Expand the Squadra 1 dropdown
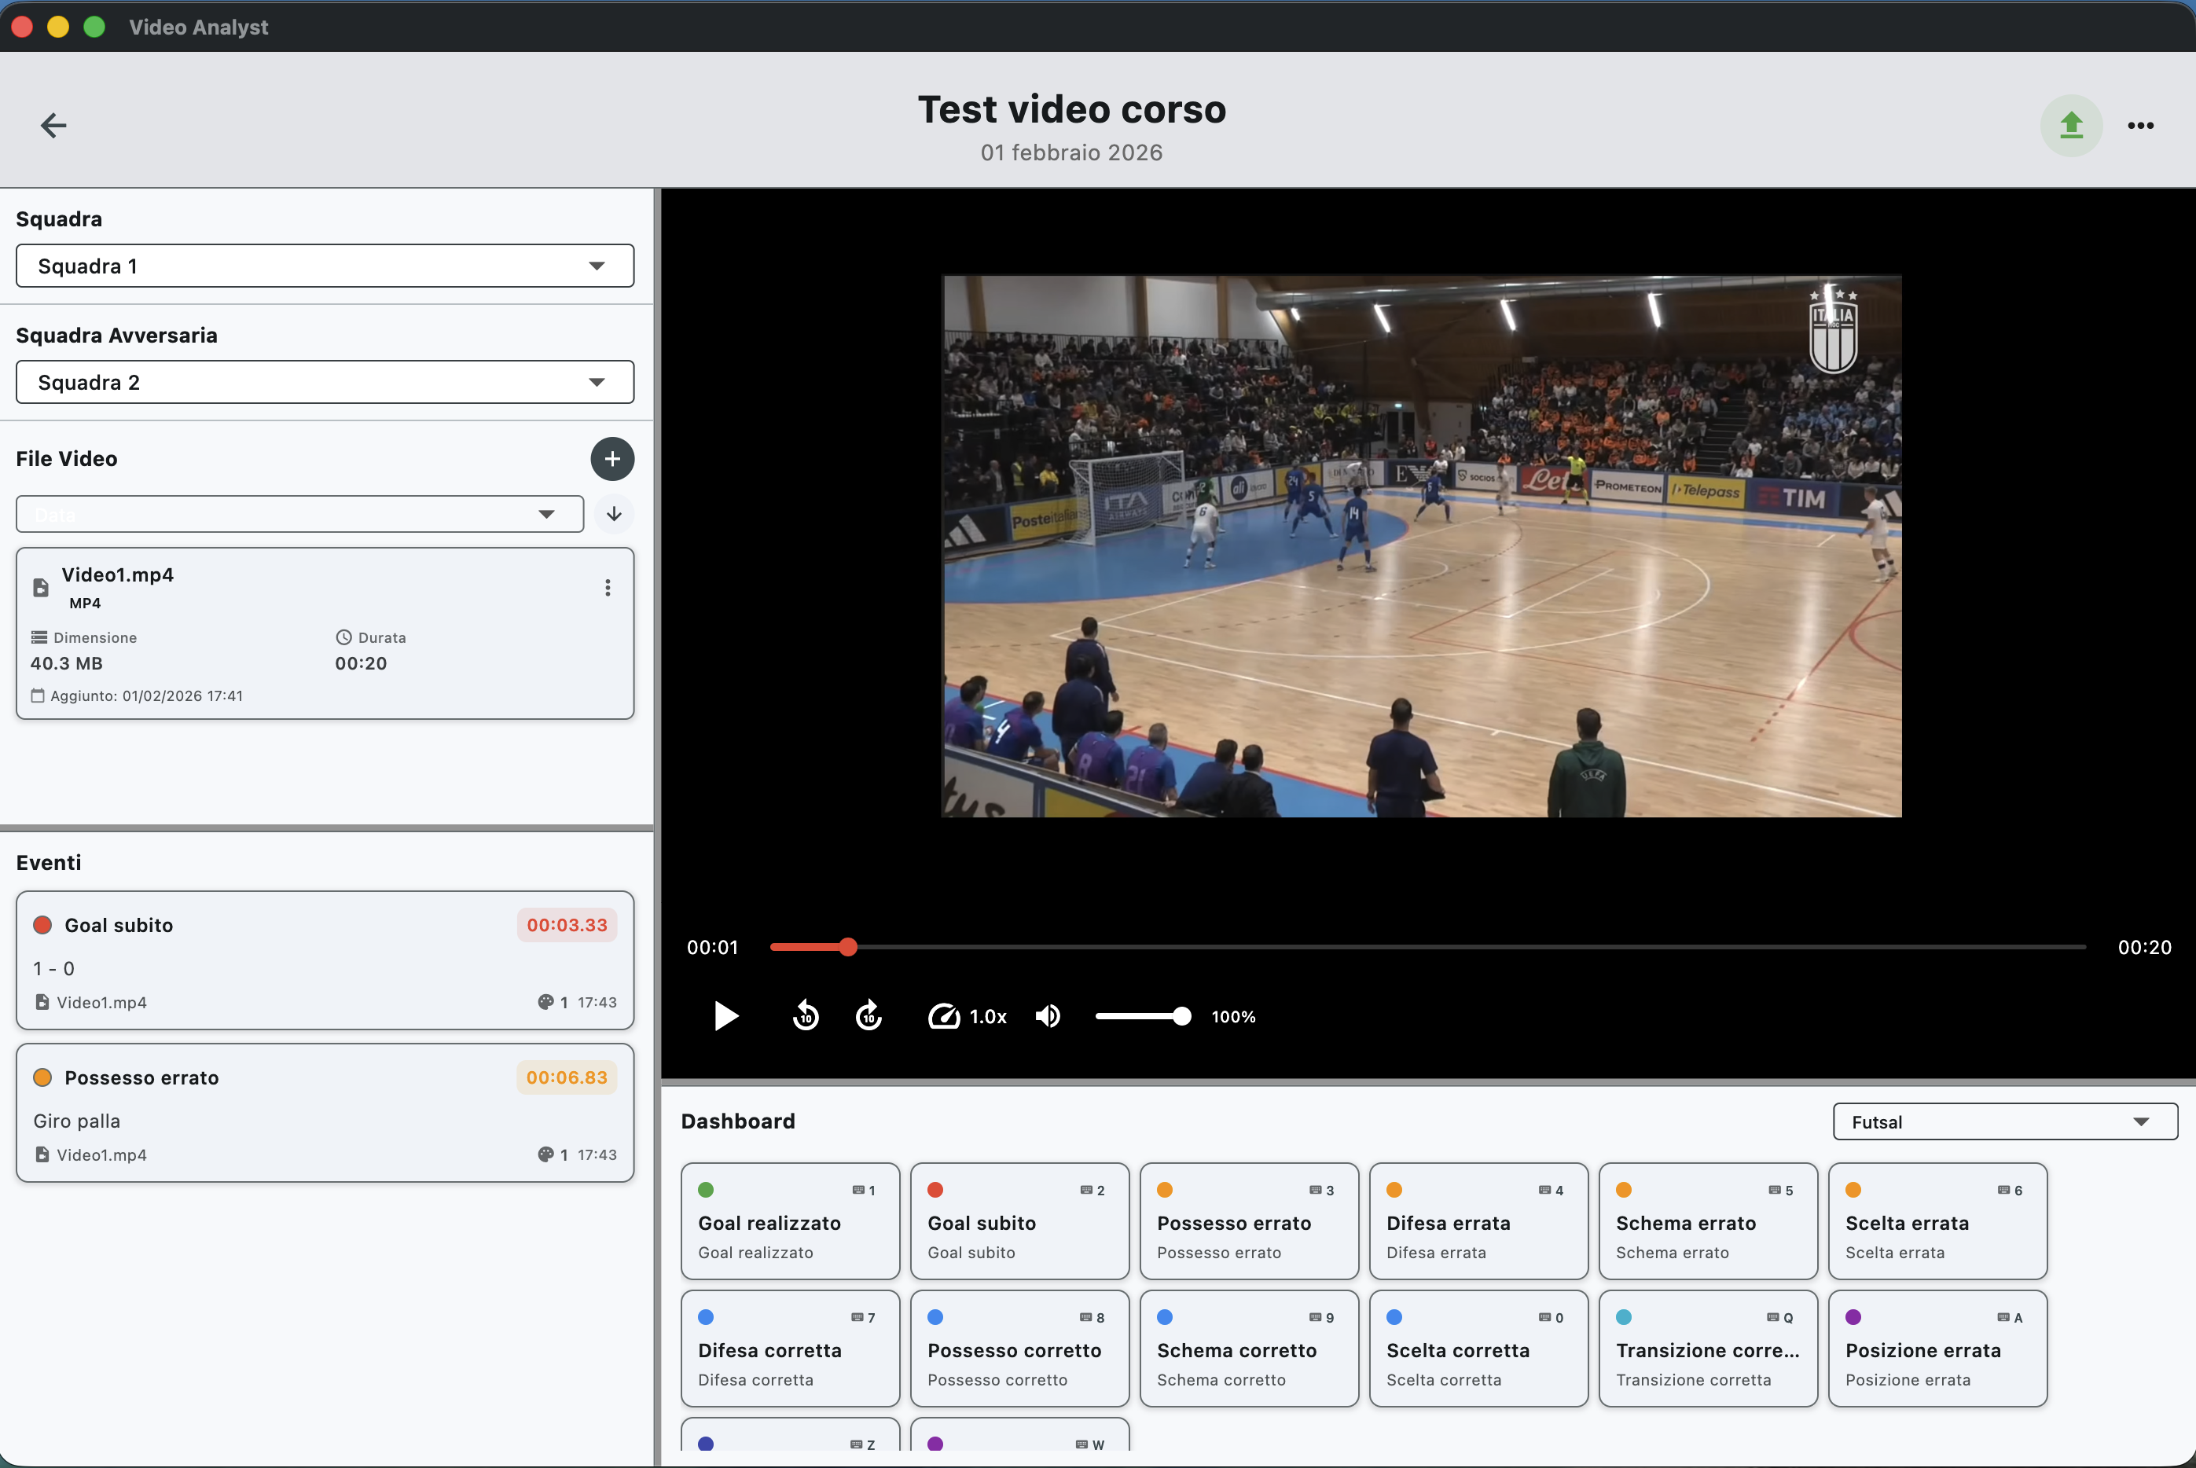This screenshot has width=2196, height=1468. [x=325, y=266]
